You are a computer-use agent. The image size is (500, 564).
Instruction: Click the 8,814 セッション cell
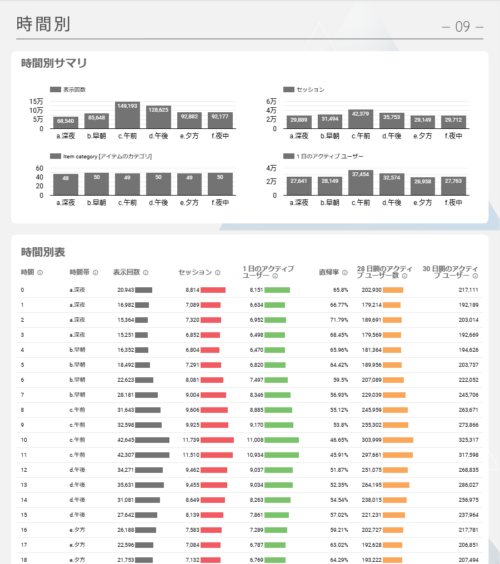coord(192,290)
